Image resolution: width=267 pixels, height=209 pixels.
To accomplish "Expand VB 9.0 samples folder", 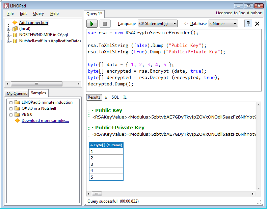I will (x=11, y=115).
